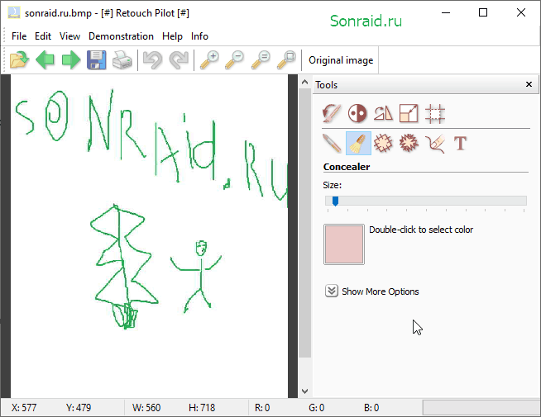Open the File menu

tap(19, 36)
